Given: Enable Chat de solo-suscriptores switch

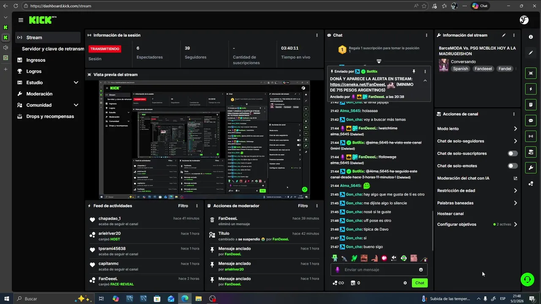Looking at the screenshot, I should click(513, 154).
